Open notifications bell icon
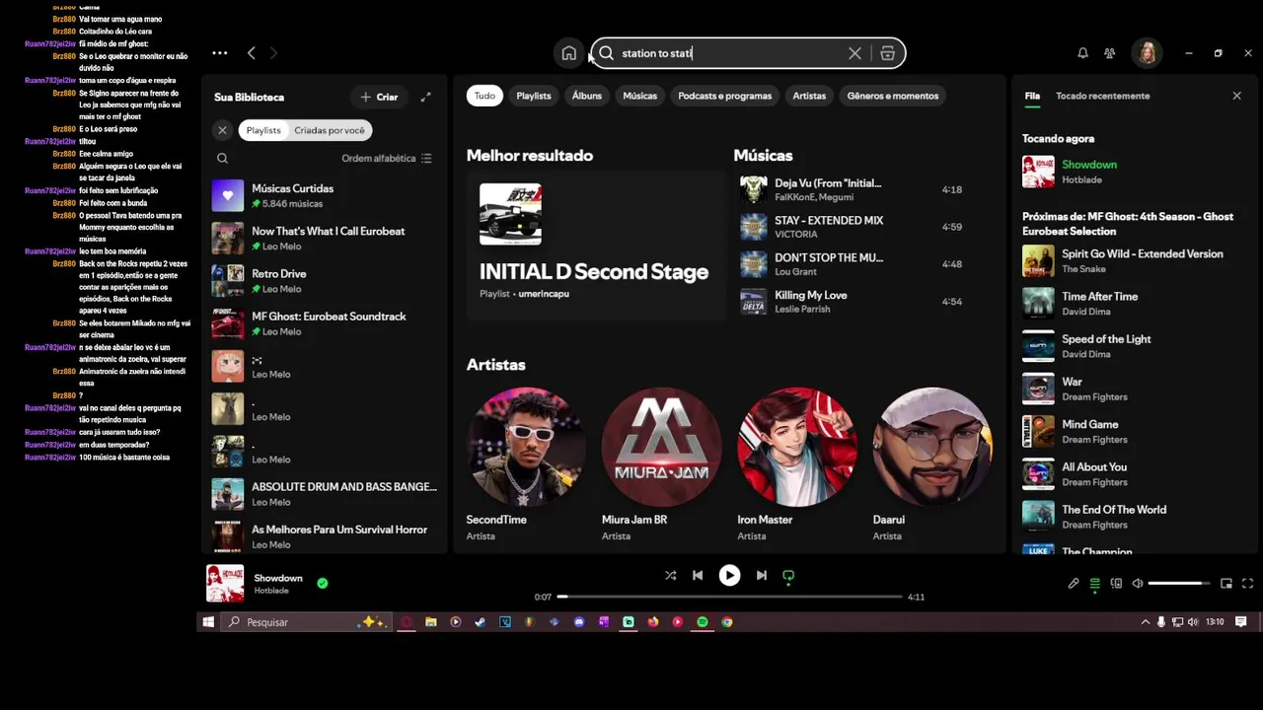The width and height of the screenshot is (1263, 710). [x=1082, y=53]
